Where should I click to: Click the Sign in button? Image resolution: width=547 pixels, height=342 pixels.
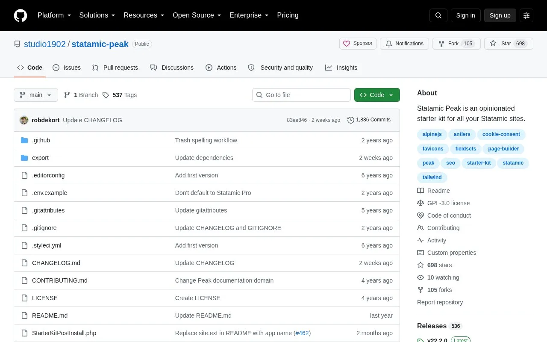[x=465, y=15]
